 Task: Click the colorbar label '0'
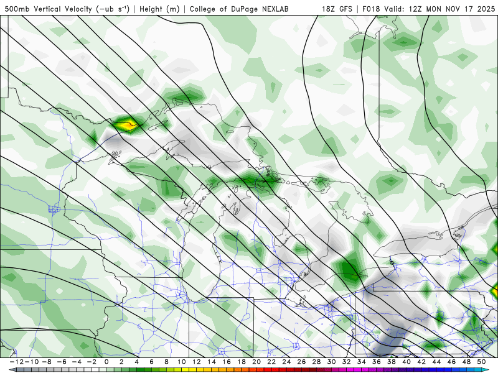[106, 362]
